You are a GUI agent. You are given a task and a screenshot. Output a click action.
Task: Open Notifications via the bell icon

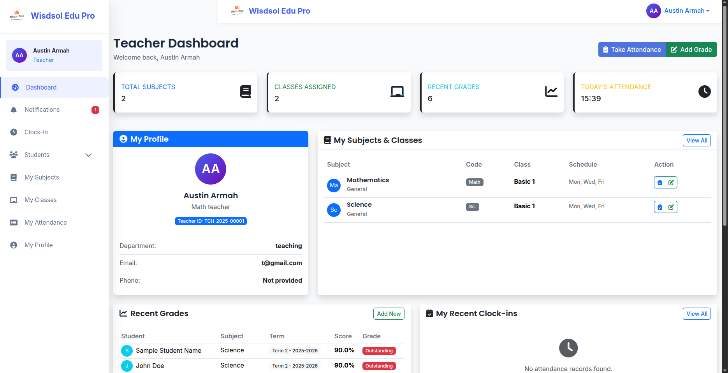click(x=14, y=109)
